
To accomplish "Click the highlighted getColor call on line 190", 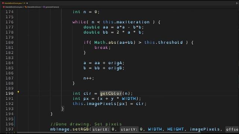I will (x=111, y=93).
